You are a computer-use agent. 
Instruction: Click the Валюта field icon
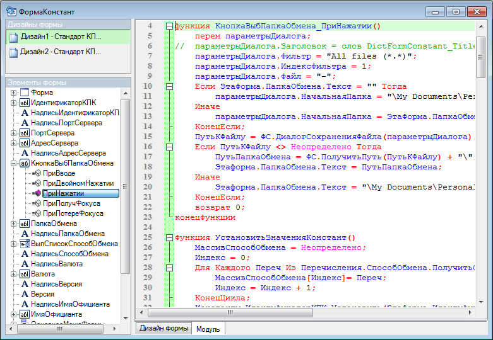point(25,274)
